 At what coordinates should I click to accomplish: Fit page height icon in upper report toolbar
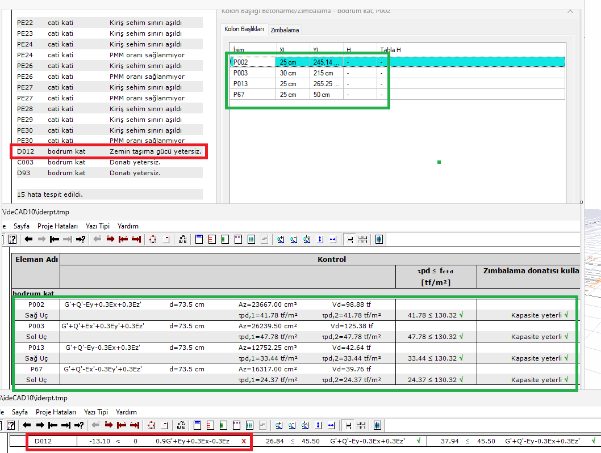(x=320, y=239)
